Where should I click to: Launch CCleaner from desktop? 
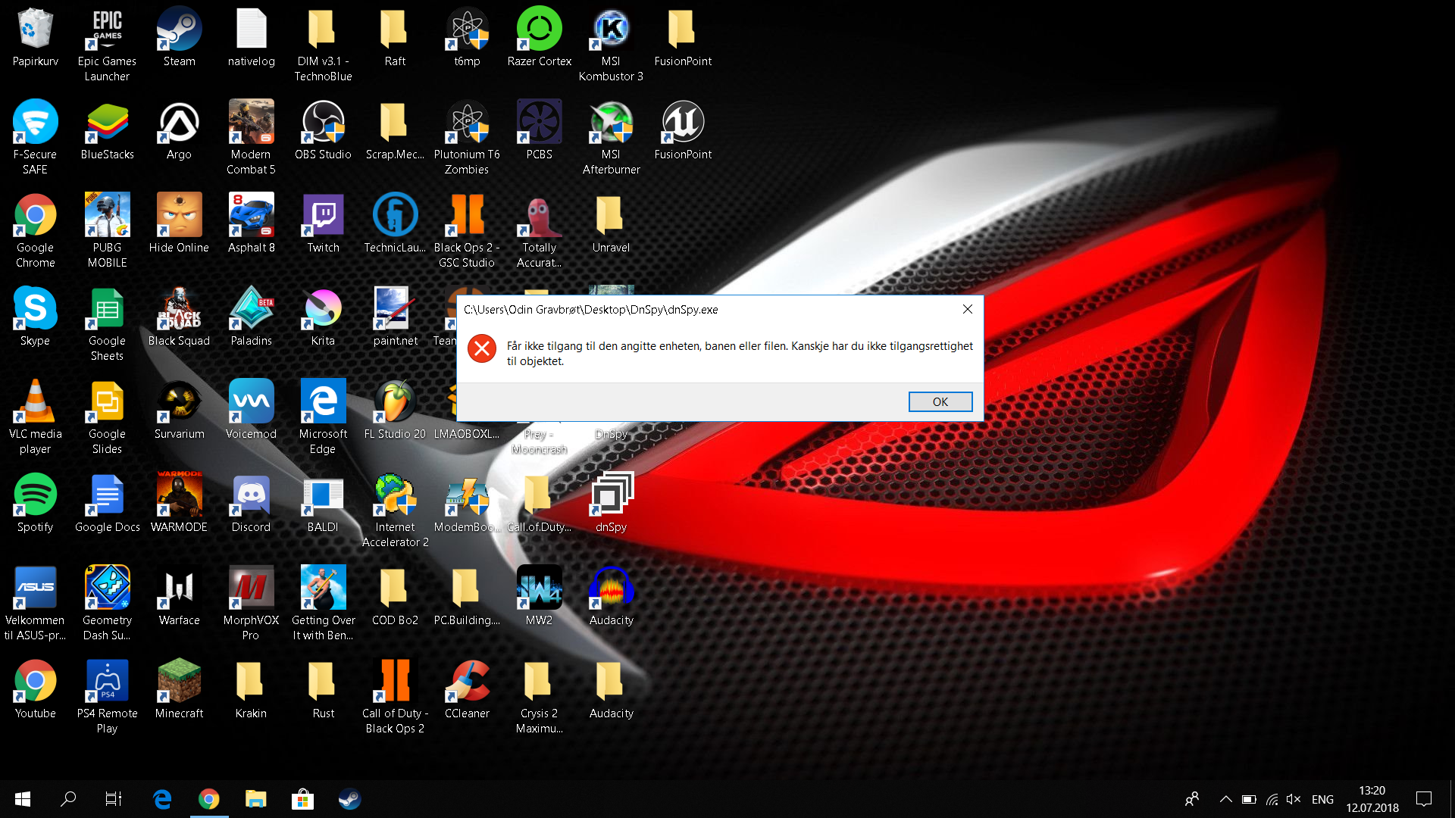pyautogui.click(x=467, y=689)
